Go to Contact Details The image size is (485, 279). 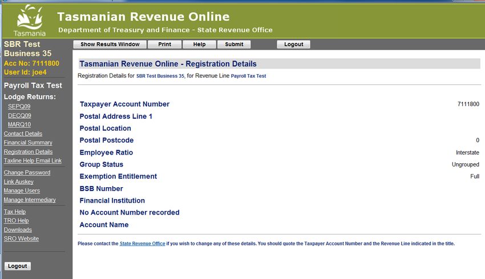[x=23, y=134]
